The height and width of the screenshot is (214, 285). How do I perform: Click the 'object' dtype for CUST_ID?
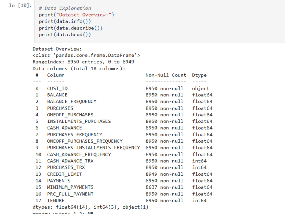[201, 88]
